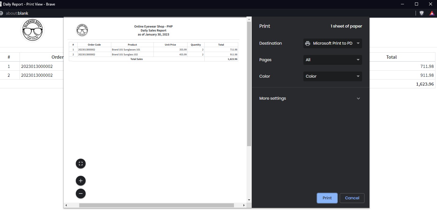Expand More settings
This screenshot has width=437, height=214.
coord(310,98)
